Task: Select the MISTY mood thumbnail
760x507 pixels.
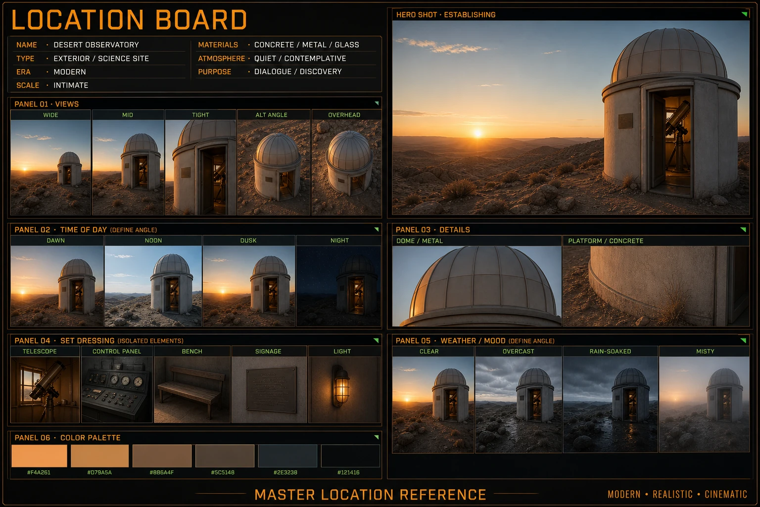Action: (x=705, y=405)
